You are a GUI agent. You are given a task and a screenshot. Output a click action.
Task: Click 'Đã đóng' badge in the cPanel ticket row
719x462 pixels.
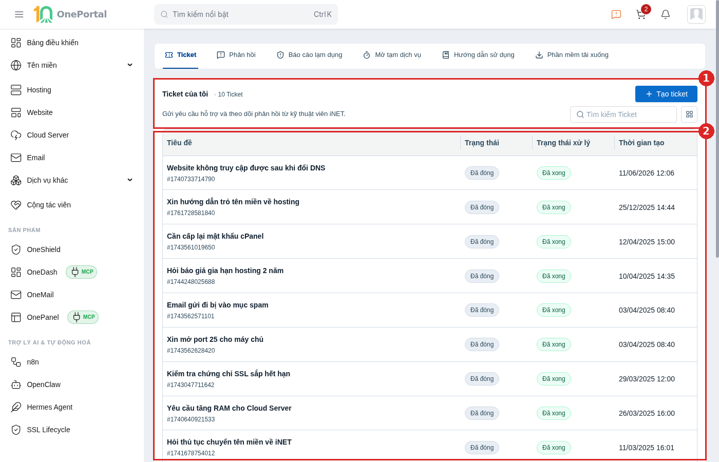[482, 242]
